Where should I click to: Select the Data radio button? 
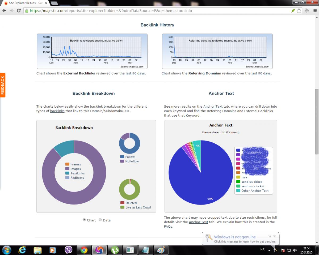[x=100, y=220]
